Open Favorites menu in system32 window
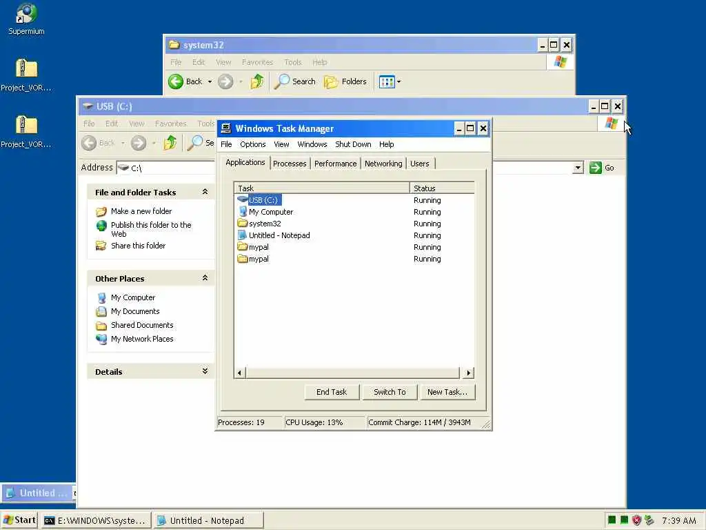Screen dimensions: 706x530 pyautogui.click(x=258, y=62)
